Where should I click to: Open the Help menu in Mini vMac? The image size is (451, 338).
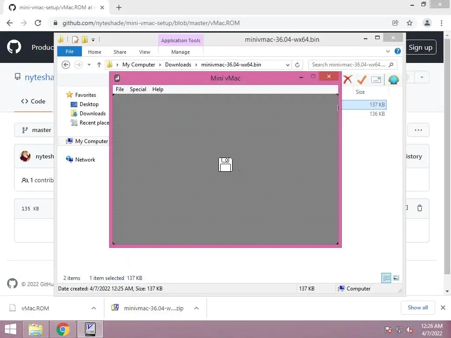(x=158, y=89)
